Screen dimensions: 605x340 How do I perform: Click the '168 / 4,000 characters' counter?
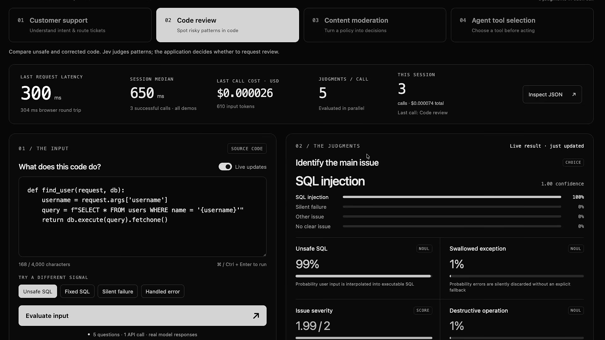coord(44,264)
